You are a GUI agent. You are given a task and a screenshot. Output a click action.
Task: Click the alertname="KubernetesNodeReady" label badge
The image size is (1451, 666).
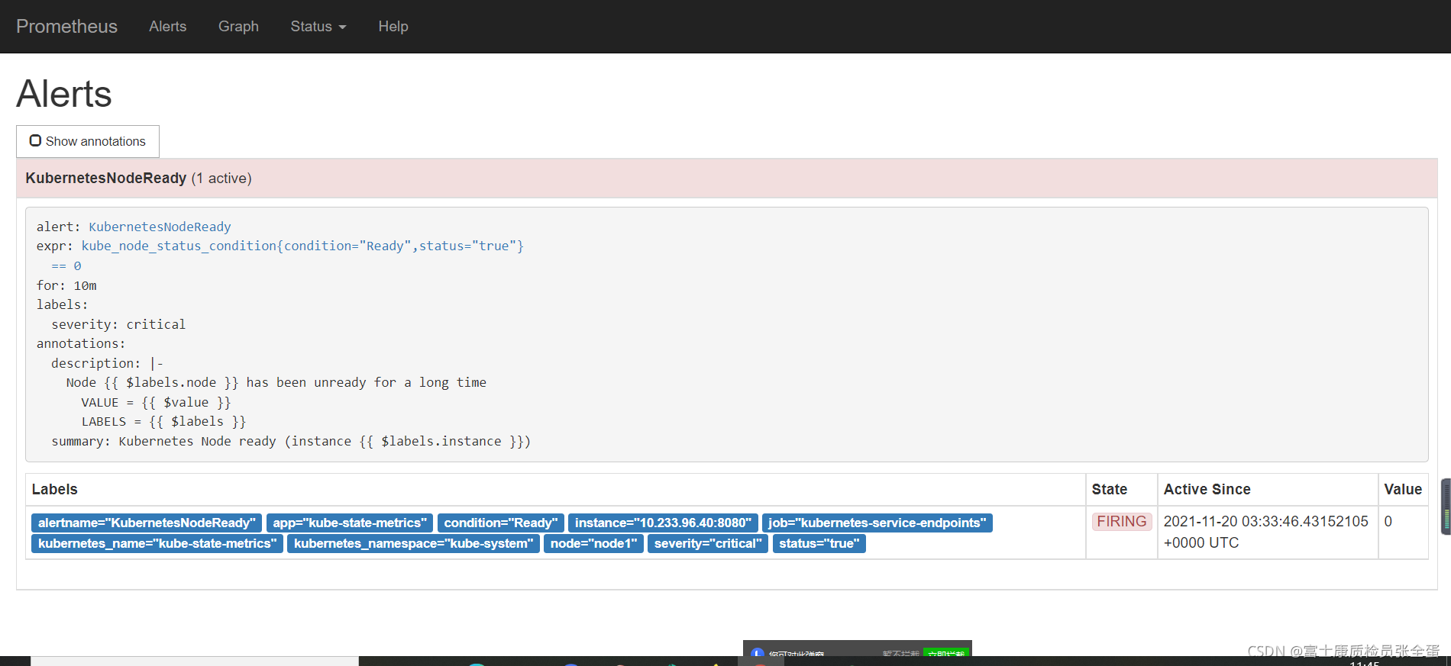[x=147, y=523]
